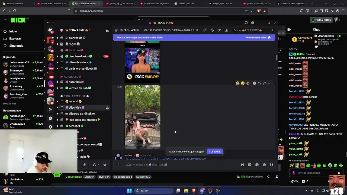
Task: Open clipers-de-tiktok channel
Action: coord(84,114)
